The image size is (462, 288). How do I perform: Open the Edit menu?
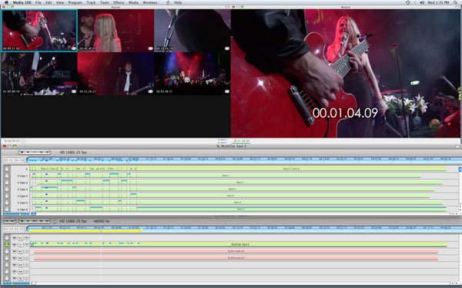coord(49,2)
